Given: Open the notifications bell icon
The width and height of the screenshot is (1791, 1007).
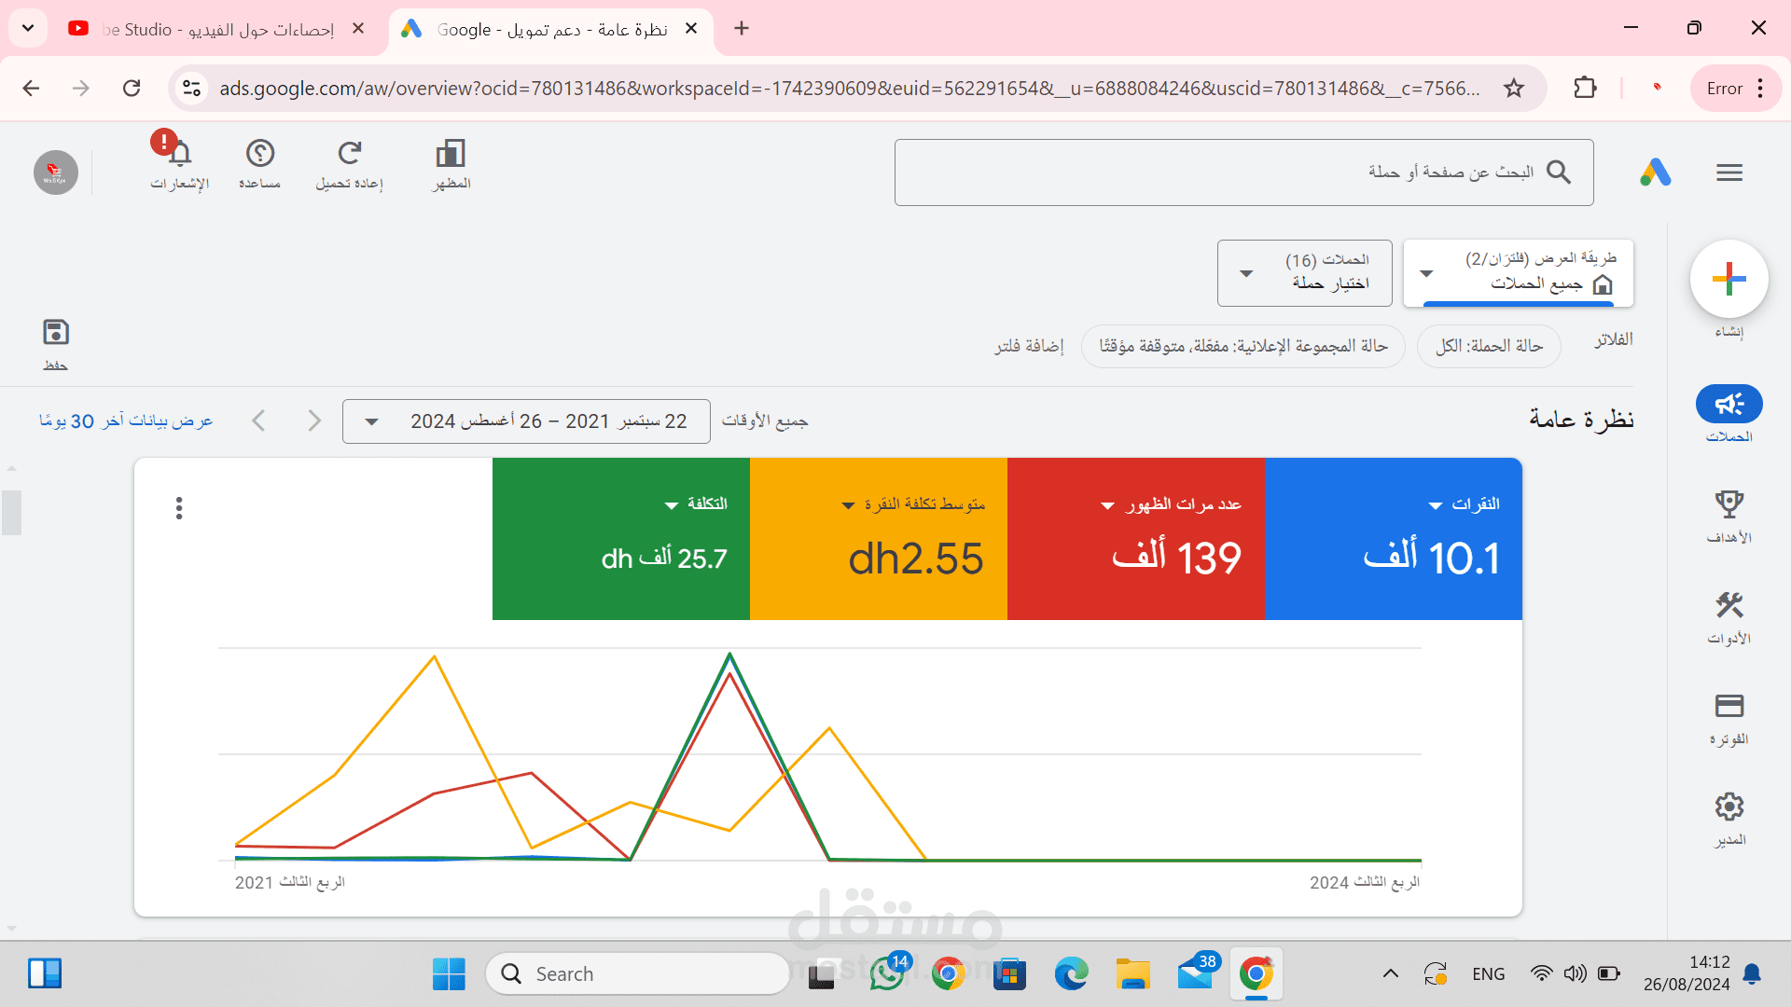Looking at the screenshot, I should coord(180,154).
